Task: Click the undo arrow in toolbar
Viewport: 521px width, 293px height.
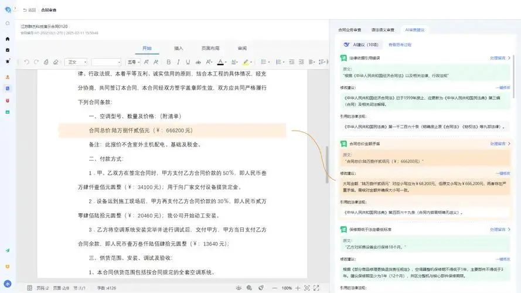Action: click(26, 62)
